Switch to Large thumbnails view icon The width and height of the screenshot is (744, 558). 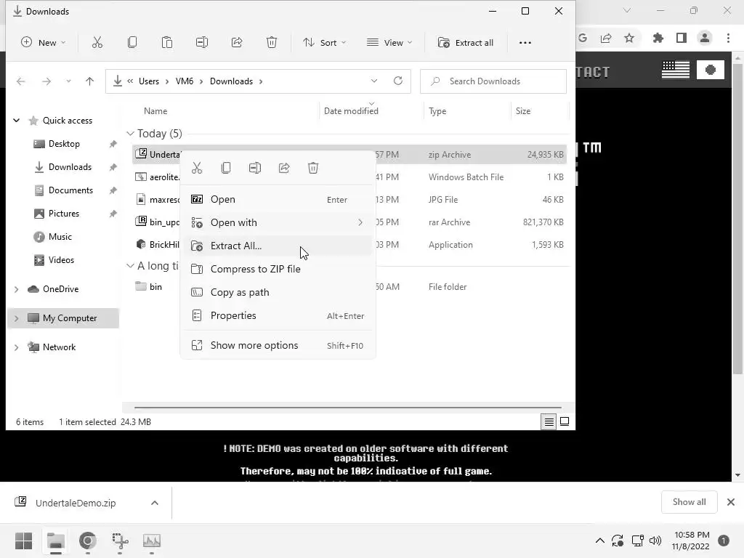coord(565,421)
